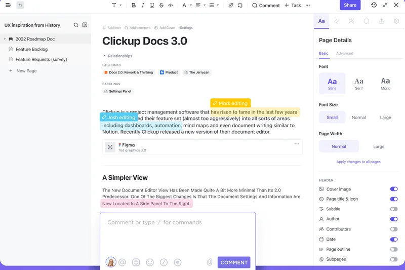Click the Comment toolbar button
The image size is (405, 270).
pos(266,5)
